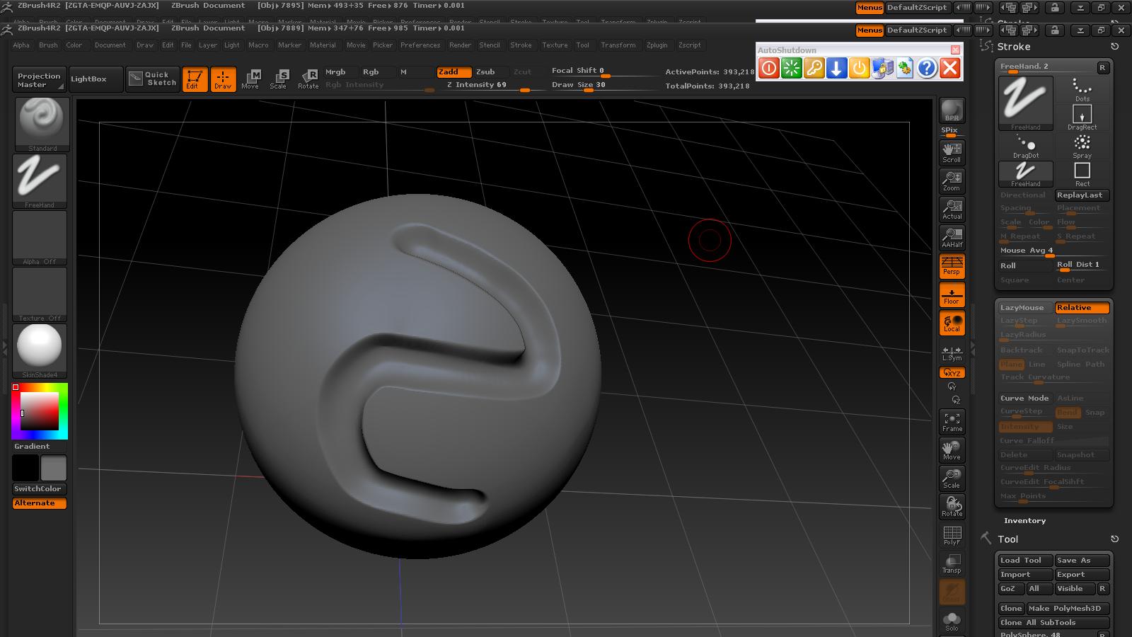Viewport: 1132px width, 637px height.
Task: Toggle Persp perspective view
Action: pyautogui.click(x=952, y=266)
